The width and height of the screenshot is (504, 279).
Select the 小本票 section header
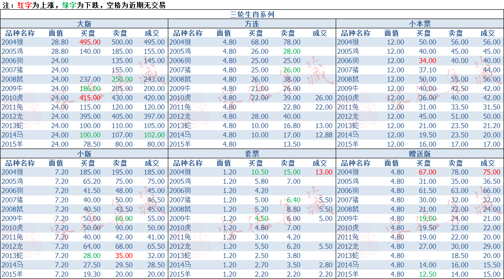click(420, 24)
